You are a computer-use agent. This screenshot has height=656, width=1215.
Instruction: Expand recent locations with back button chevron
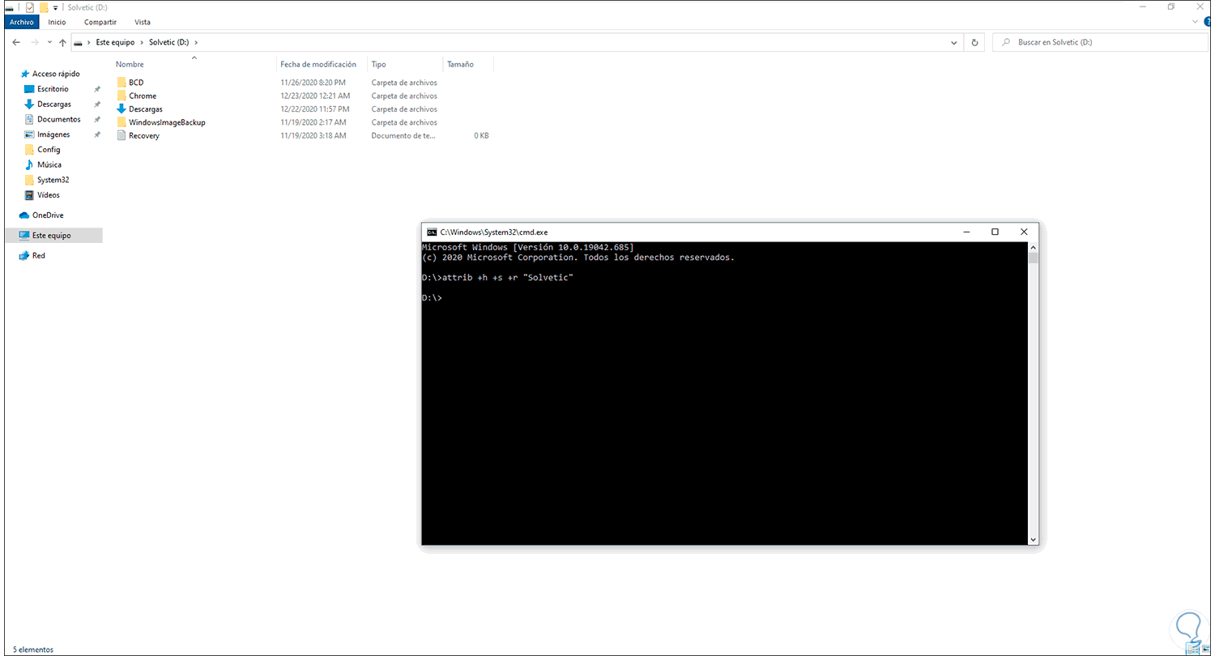(x=49, y=42)
